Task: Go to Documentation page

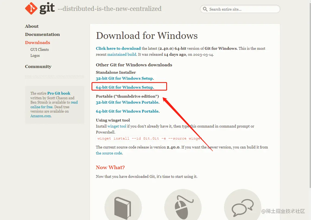Action: 42,34
